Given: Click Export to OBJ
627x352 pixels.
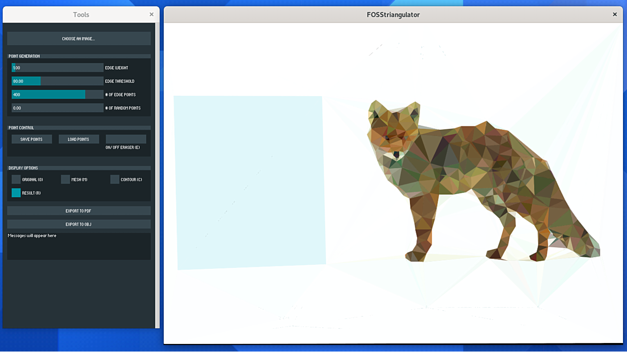Looking at the screenshot, I should (x=78, y=224).
